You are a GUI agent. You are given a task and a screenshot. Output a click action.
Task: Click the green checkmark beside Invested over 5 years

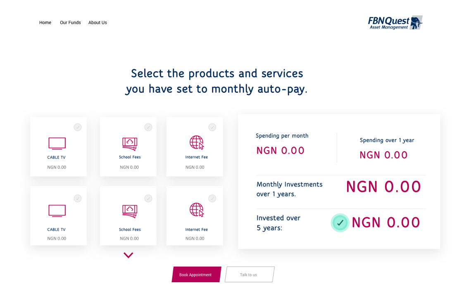tap(340, 223)
